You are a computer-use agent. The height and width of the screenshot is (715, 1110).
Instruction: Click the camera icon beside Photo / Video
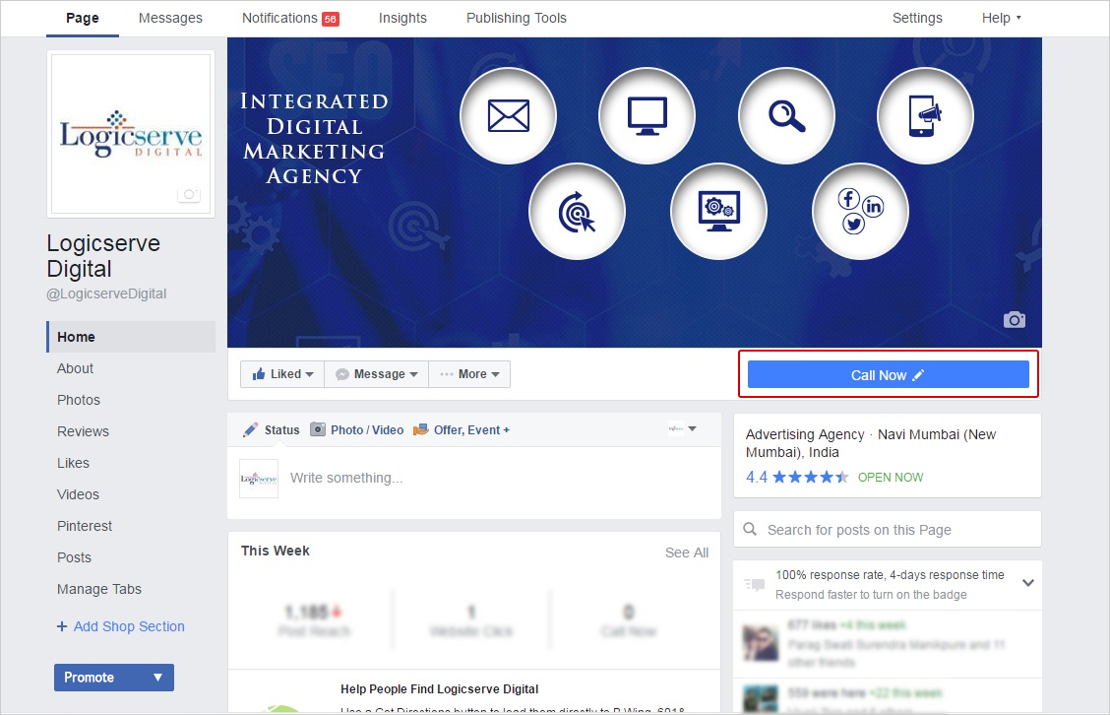(x=318, y=429)
